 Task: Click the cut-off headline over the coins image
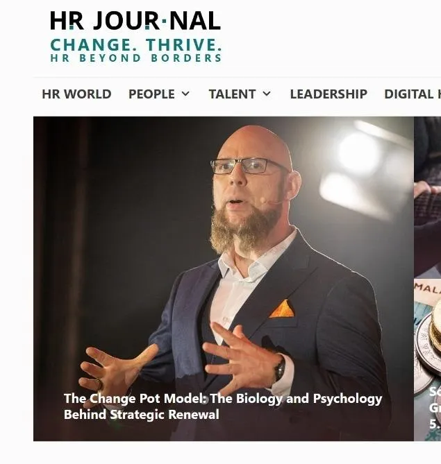pos(435,408)
